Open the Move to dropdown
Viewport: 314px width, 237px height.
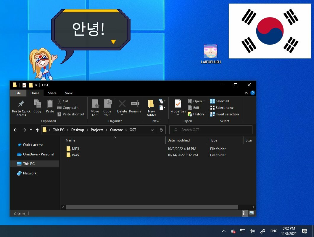[x=95, y=108]
